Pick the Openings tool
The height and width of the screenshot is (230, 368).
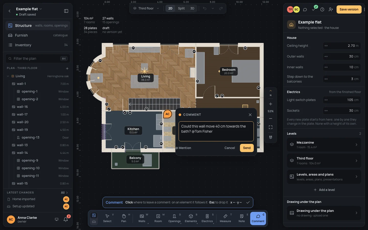[175, 218]
